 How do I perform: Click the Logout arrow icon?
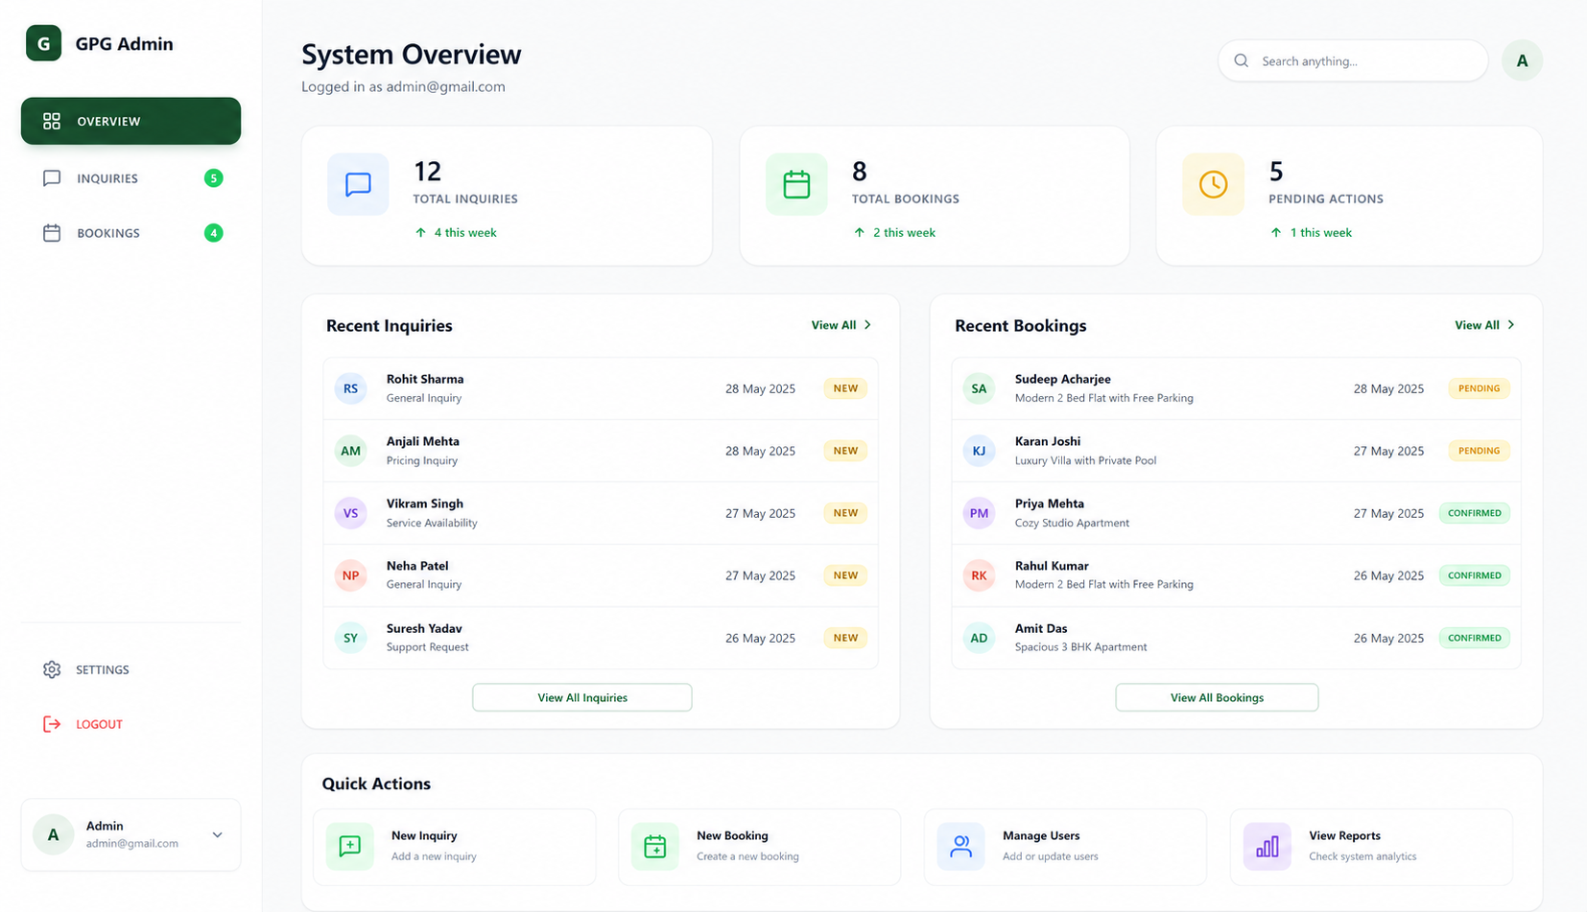point(52,724)
